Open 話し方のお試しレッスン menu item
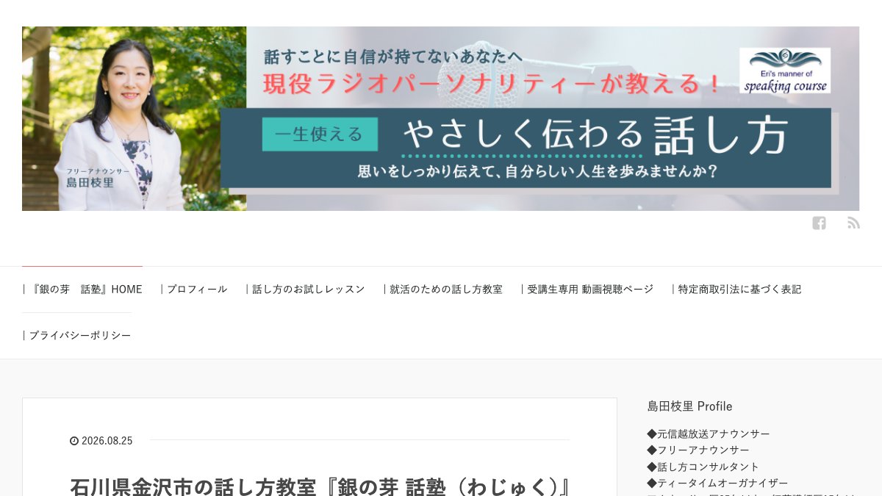The width and height of the screenshot is (882, 496). pyautogui.click(x=306, y=290)
